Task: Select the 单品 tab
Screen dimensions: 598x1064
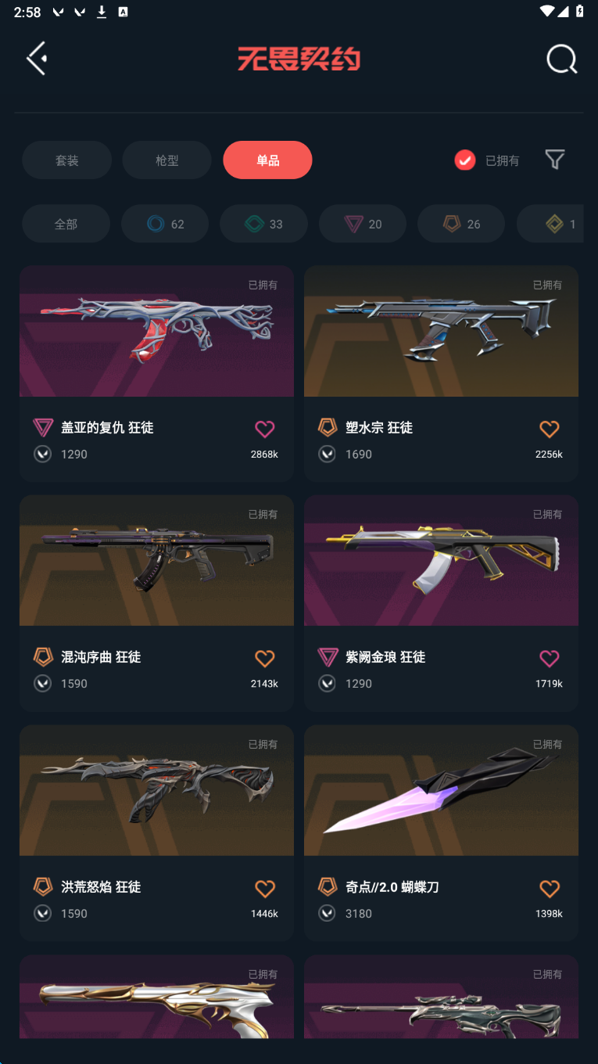Action: point(267,160)
